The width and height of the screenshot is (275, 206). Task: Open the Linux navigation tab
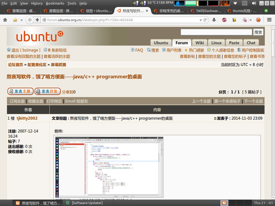tap(216, 43)
